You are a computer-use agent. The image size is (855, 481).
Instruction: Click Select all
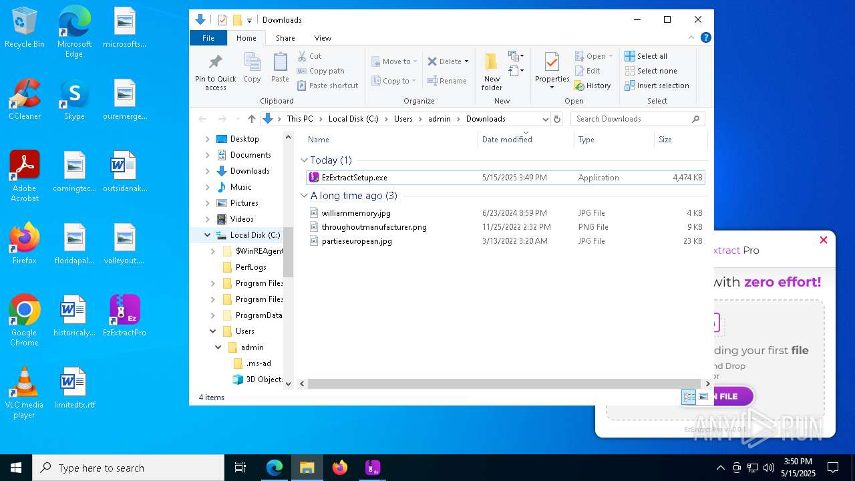[646, 56]
